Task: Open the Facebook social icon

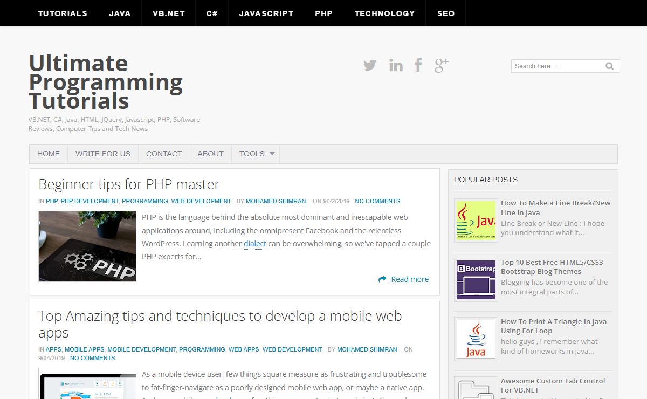Action: (x=418, y=65)
